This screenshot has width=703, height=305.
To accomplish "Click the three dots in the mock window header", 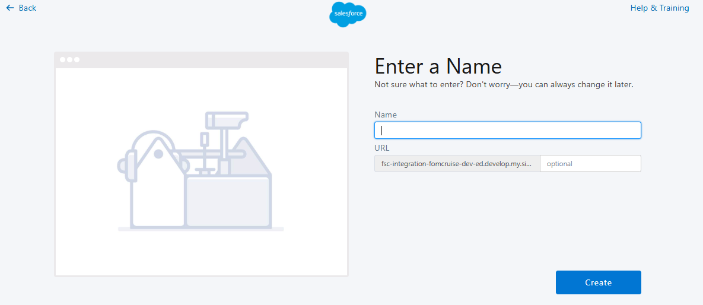I will pyautogui.click(x=69, y=59).
